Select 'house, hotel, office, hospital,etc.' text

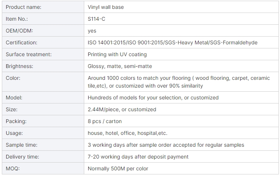point(130,133)
